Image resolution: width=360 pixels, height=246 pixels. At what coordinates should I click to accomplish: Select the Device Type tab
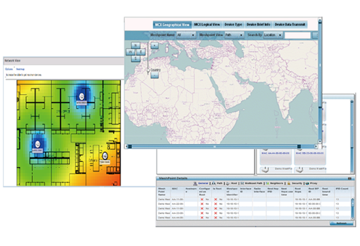[233, 25]
